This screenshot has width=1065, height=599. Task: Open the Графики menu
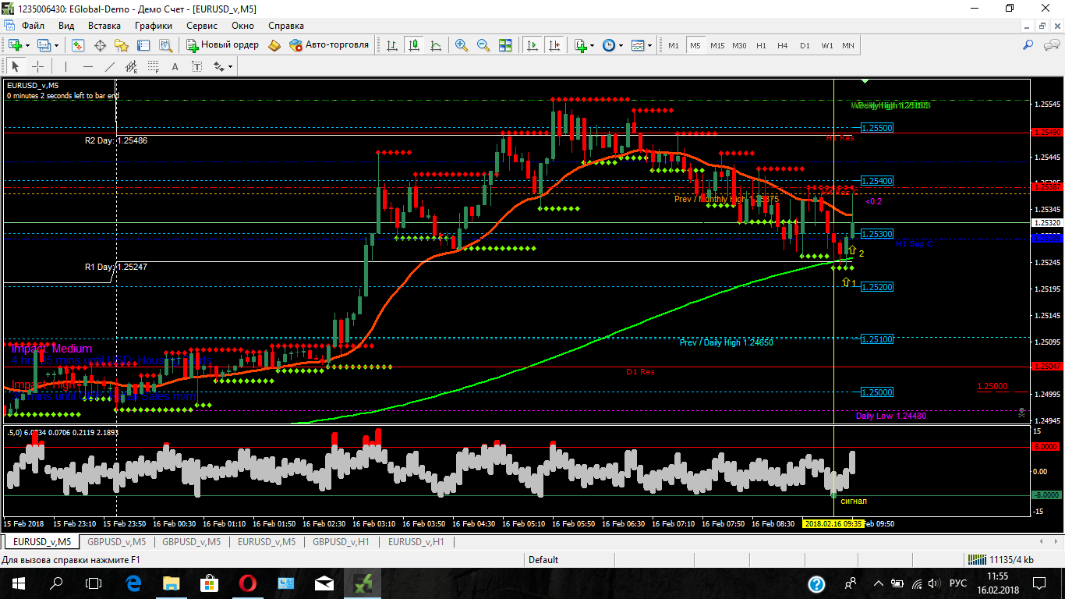pyautogui.click(x=154, y=25)
